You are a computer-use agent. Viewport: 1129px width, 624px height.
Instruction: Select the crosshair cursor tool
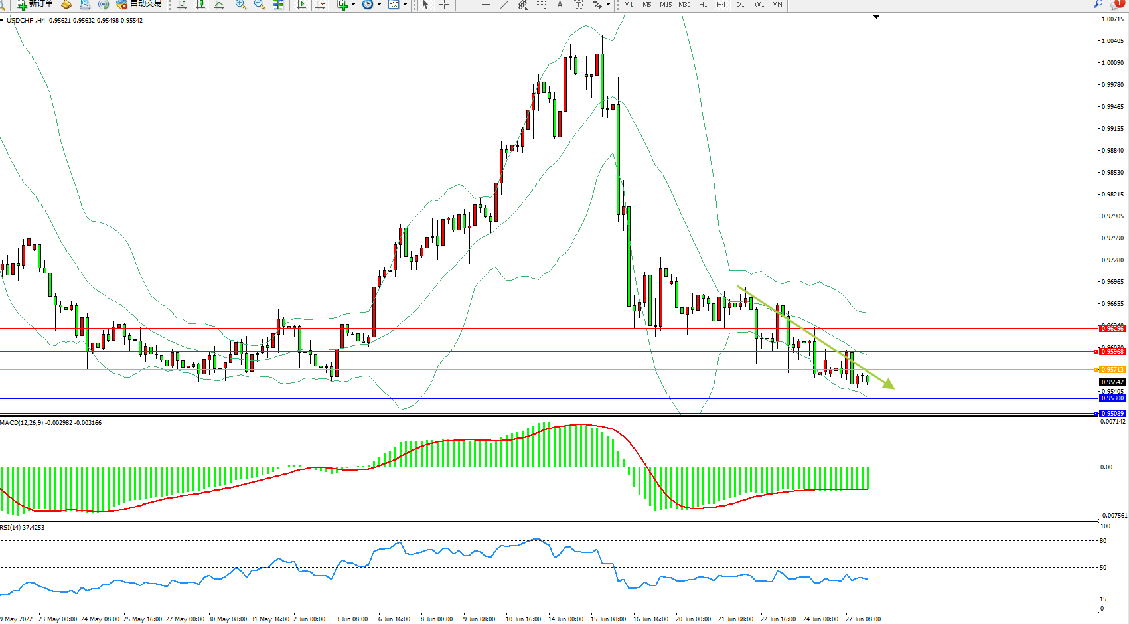pos(444,5)
